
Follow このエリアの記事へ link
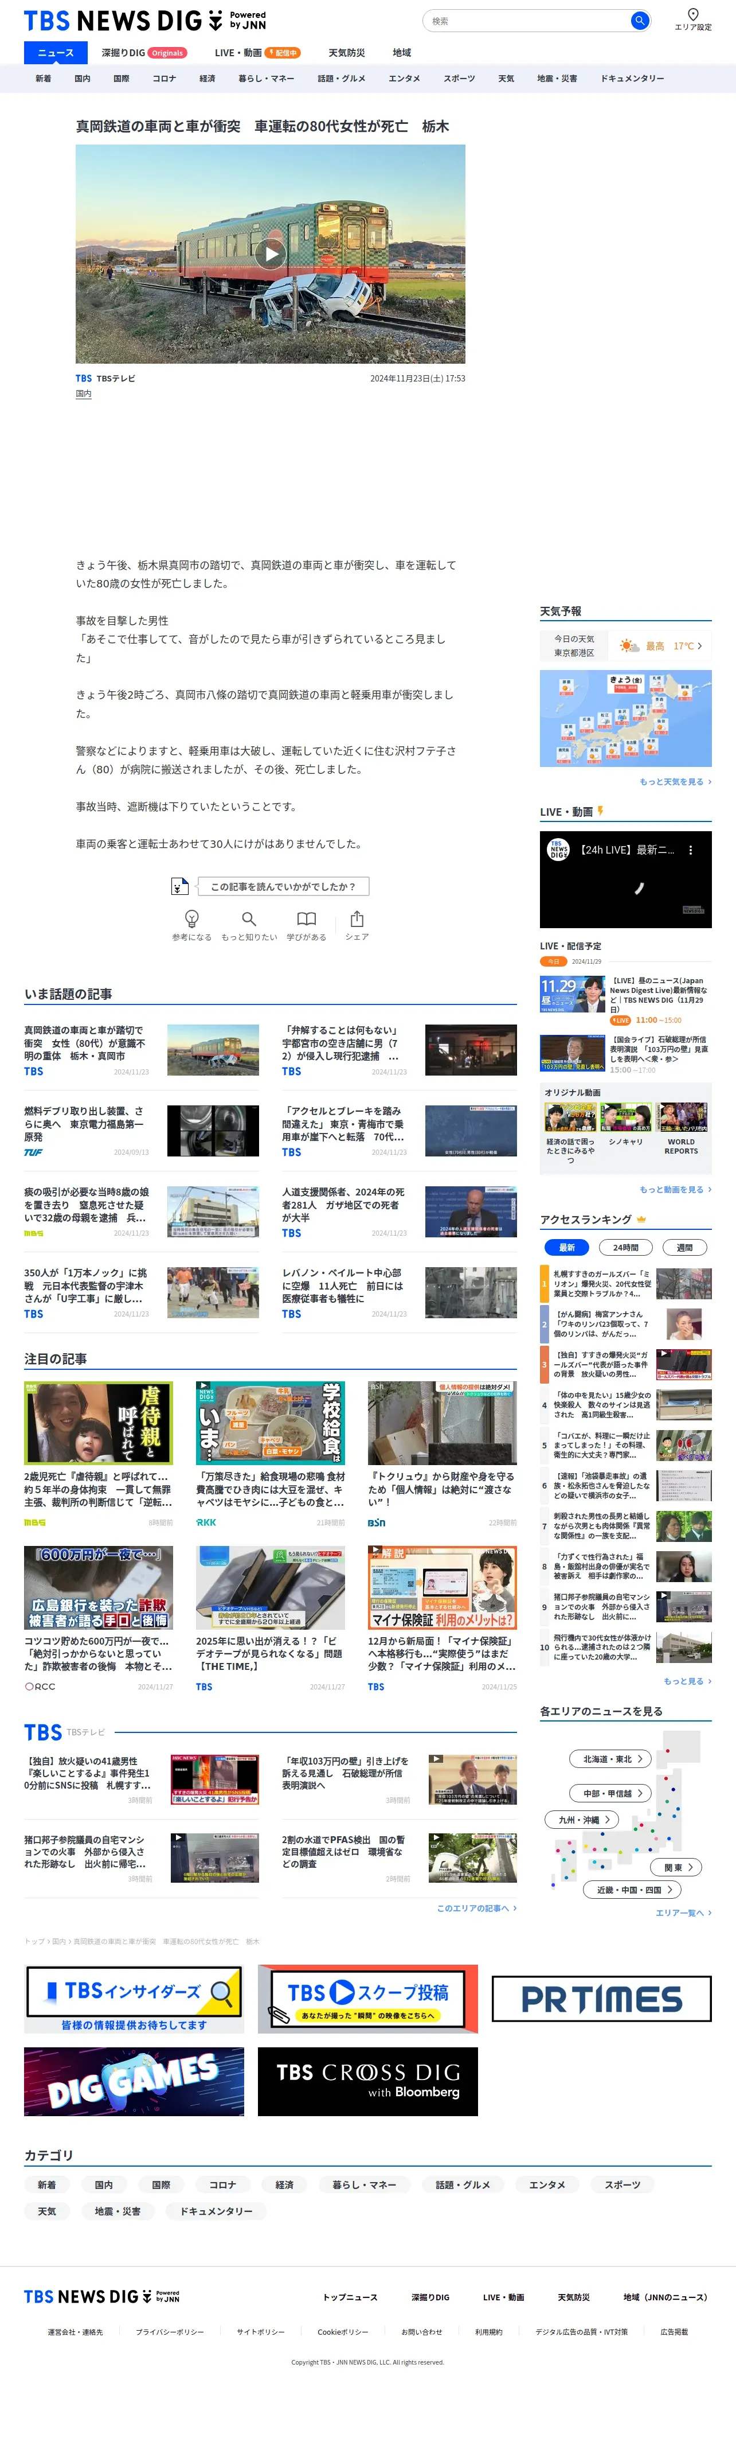tap(476, 1909)
